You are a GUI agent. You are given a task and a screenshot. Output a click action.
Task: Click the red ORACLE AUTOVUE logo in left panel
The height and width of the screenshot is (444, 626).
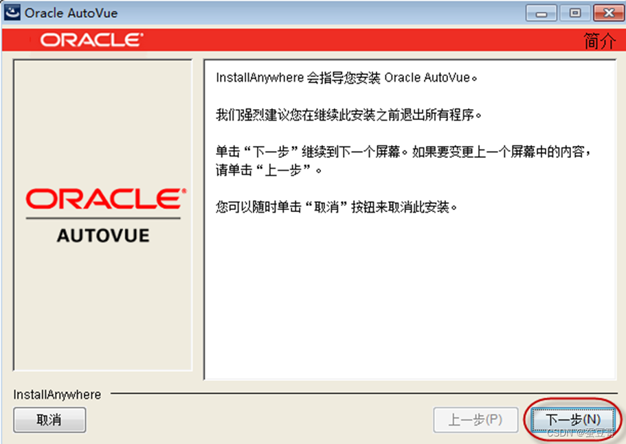click(x=105, y=215)
